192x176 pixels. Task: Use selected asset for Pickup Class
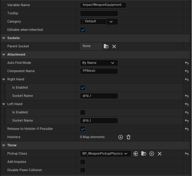136,154
